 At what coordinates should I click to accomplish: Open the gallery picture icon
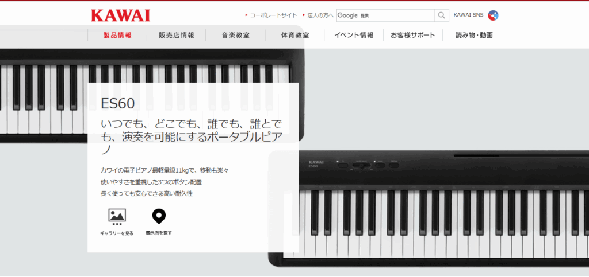pyautogui.click(x=117, y=216)
